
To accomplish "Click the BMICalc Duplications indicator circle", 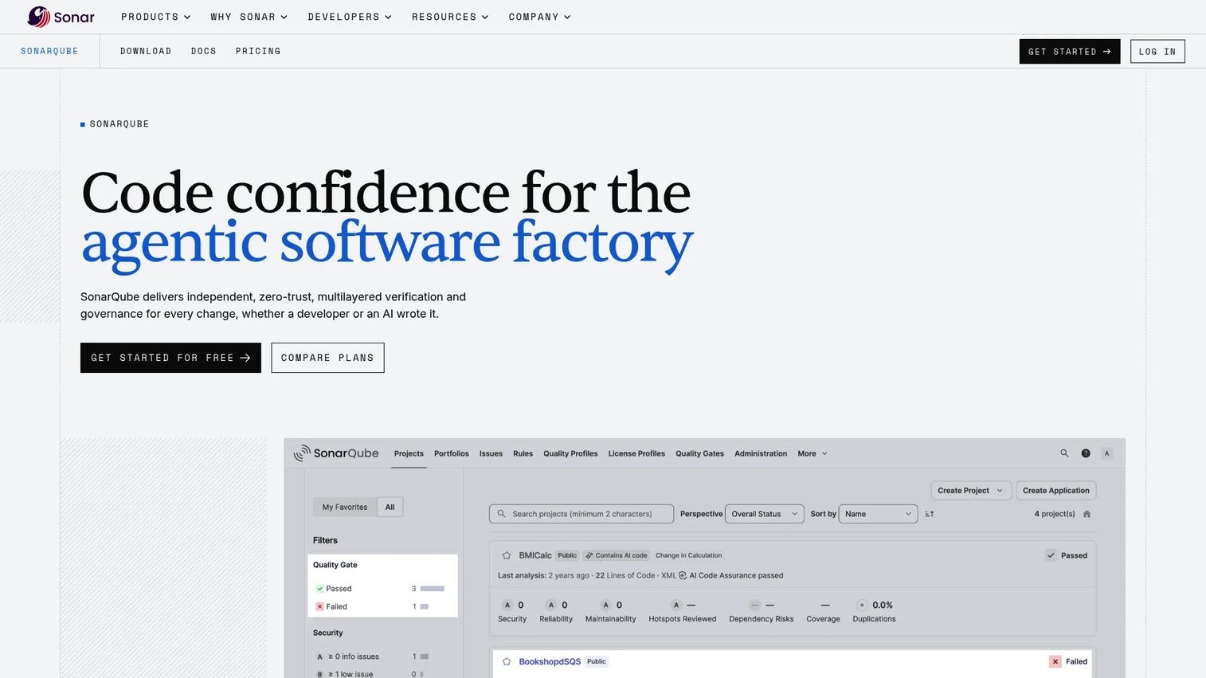I will (x=862, y=605).
